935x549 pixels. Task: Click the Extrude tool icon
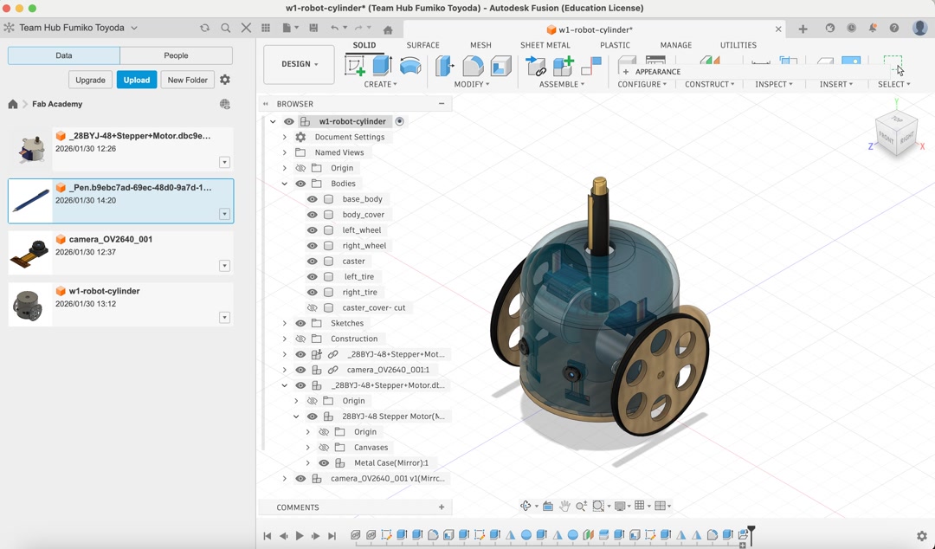382,66
